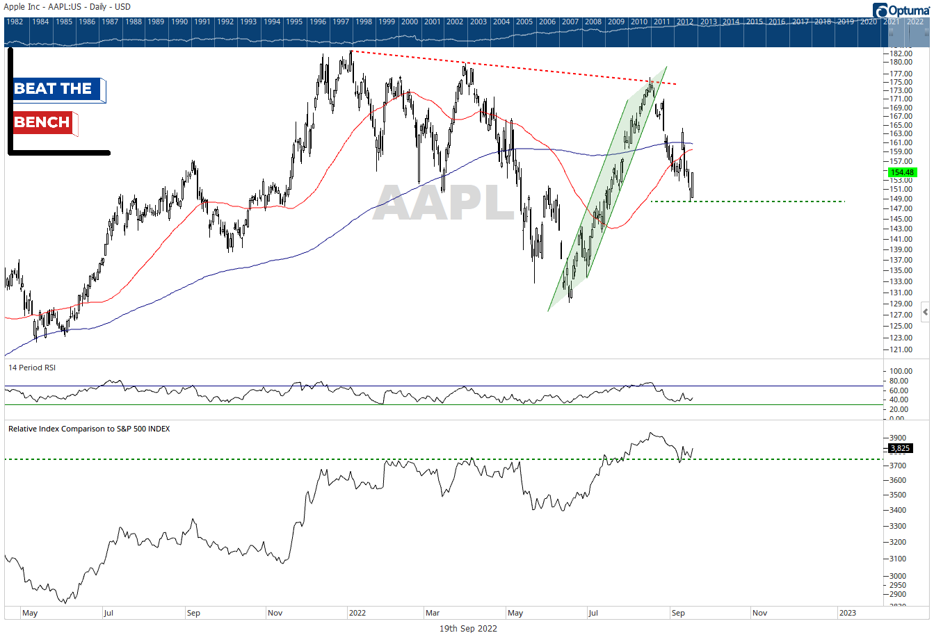
Task: Click the Nov label before 2023 on date axis
Action: pos(760,613)
